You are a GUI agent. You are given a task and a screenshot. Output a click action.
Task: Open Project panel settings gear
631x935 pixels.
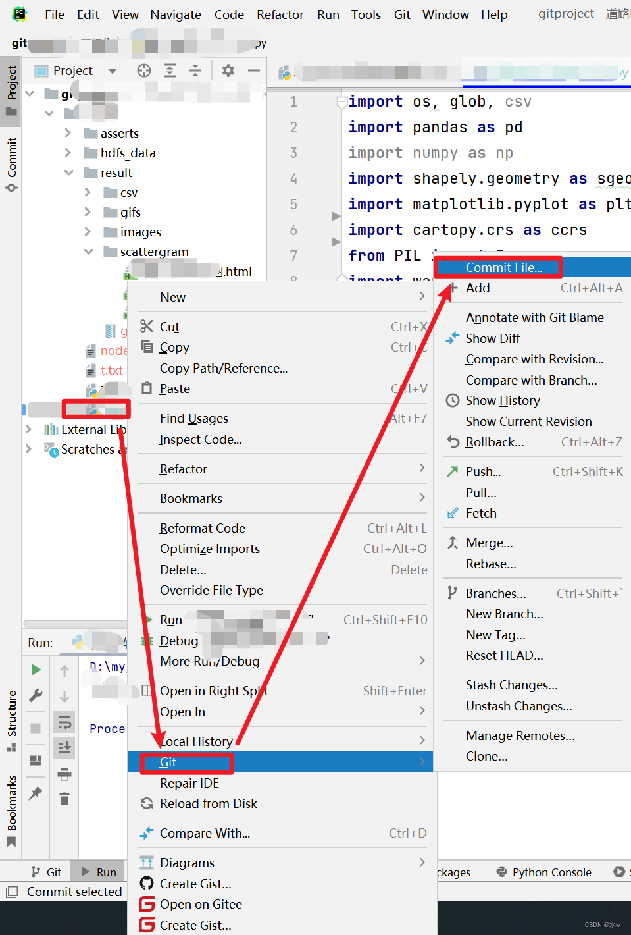tap(228, 70)
